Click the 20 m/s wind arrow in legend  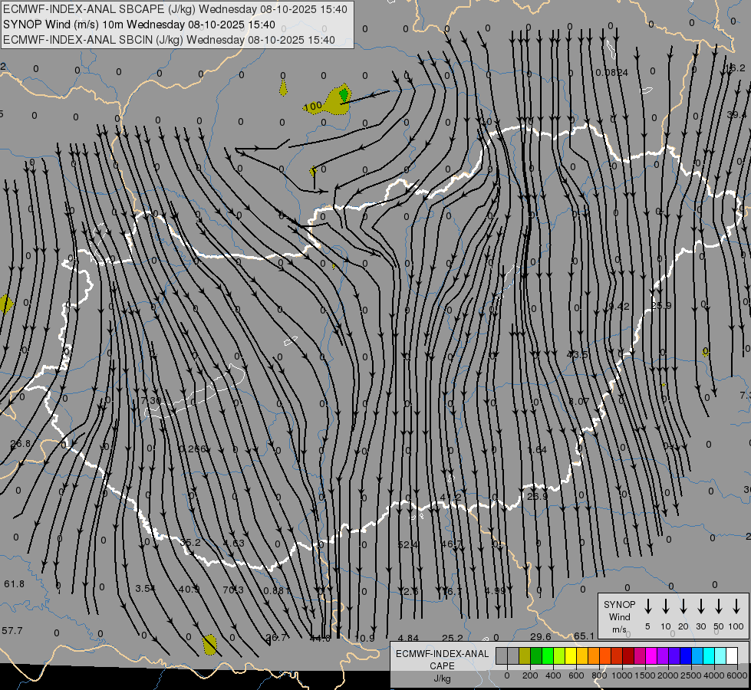(683, 606)
